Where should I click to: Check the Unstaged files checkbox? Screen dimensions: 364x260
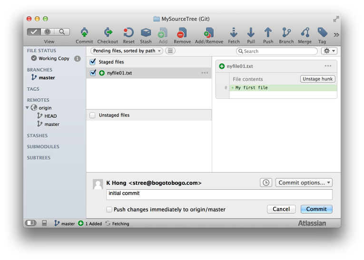92,116
